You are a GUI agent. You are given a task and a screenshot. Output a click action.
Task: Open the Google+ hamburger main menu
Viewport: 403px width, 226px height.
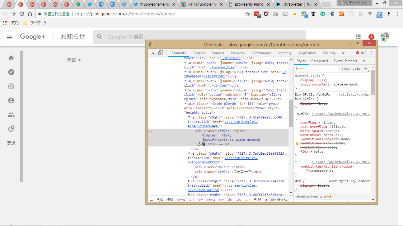tap(9, 37)
